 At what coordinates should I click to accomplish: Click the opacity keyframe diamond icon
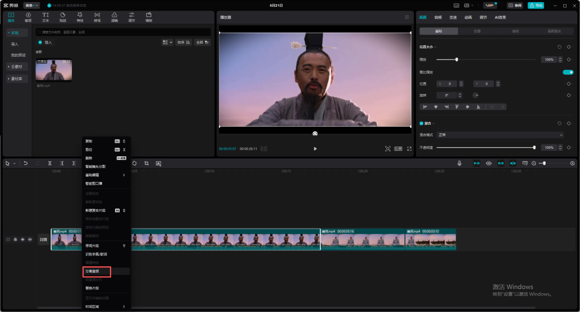pos(569,148)
